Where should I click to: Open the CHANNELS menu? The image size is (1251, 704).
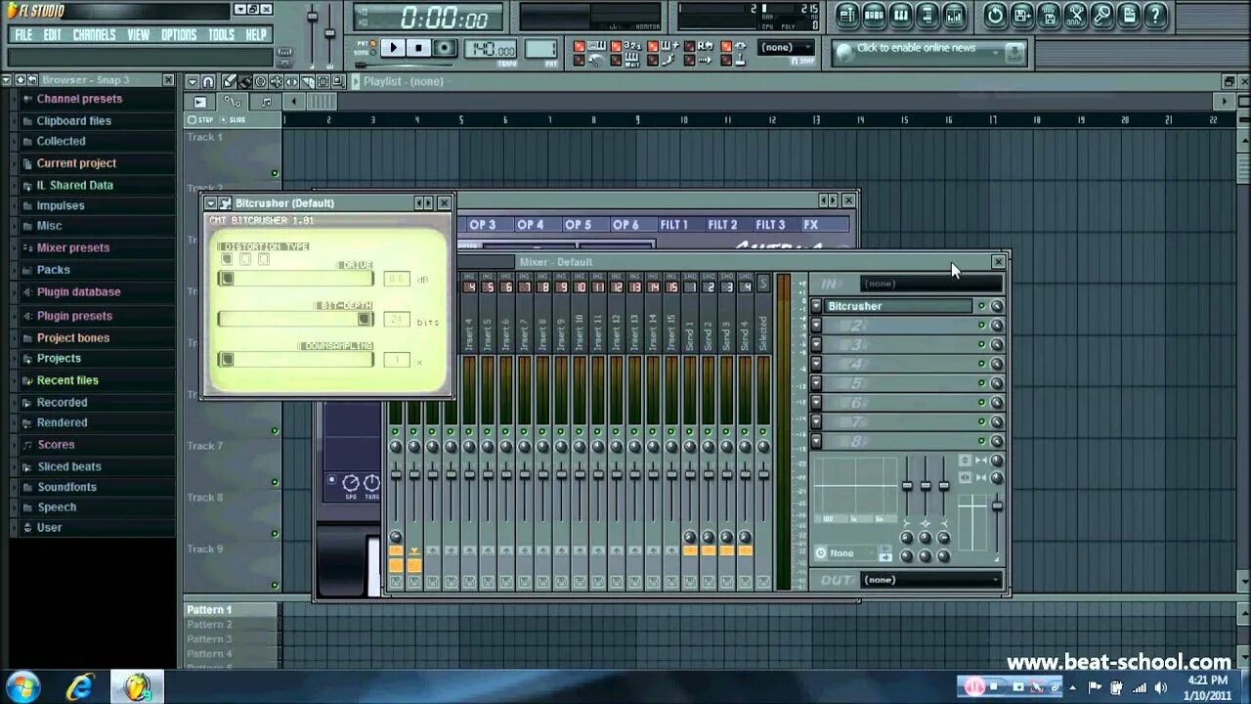click(x=95, y=34)
